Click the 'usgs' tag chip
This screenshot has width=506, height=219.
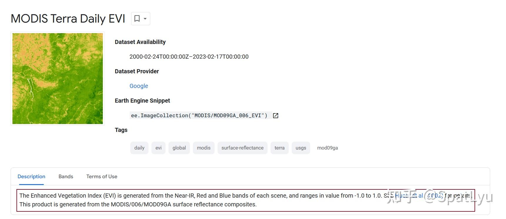pos(301,148)
